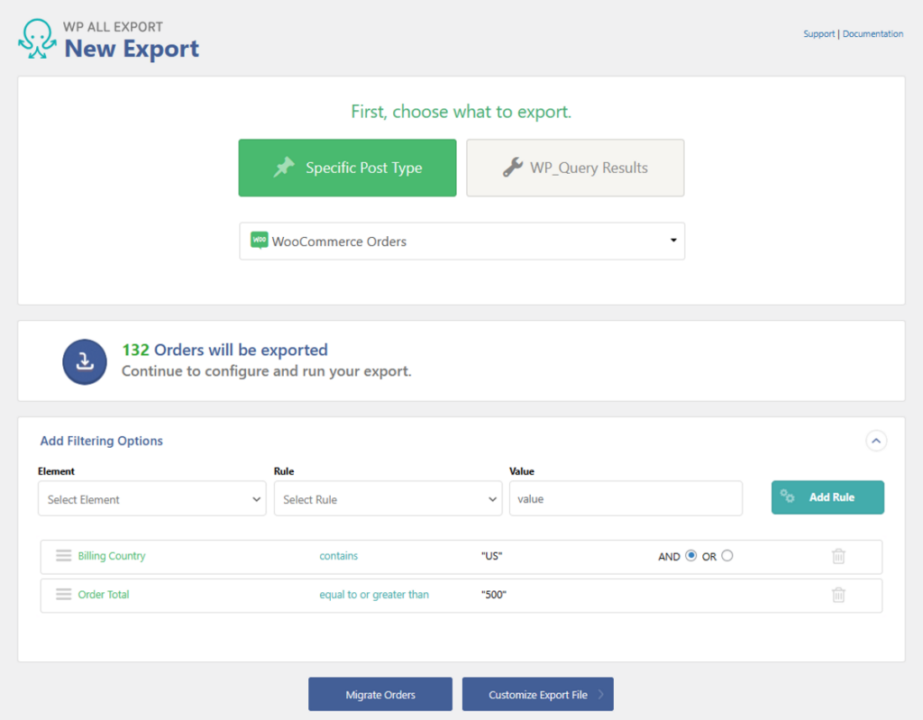Select the AND radio button

click(x=692, y=555)
